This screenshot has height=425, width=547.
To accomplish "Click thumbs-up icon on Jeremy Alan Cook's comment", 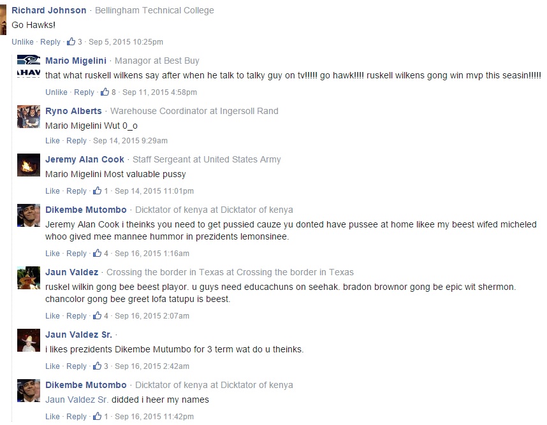I will tap(98, 191).
